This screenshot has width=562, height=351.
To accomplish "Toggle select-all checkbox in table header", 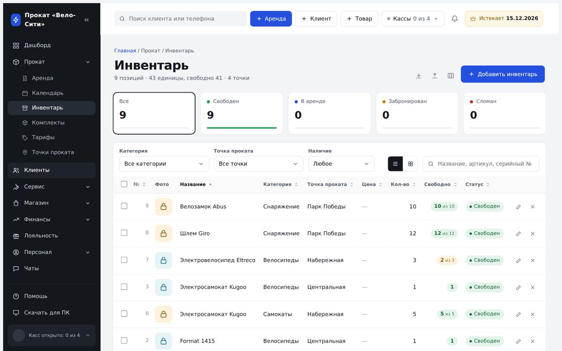I will [x=124, y=184].
